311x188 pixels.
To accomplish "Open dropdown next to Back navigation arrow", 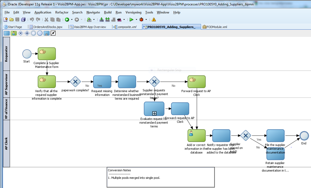I will click(72, 19).
